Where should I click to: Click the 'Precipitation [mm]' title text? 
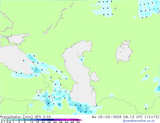click(x=16, y=117)
